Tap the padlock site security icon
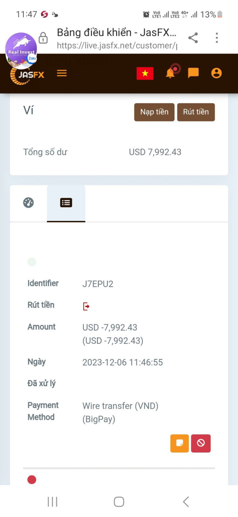Screen dimensions: 238x517 click(x=43, y=39)
